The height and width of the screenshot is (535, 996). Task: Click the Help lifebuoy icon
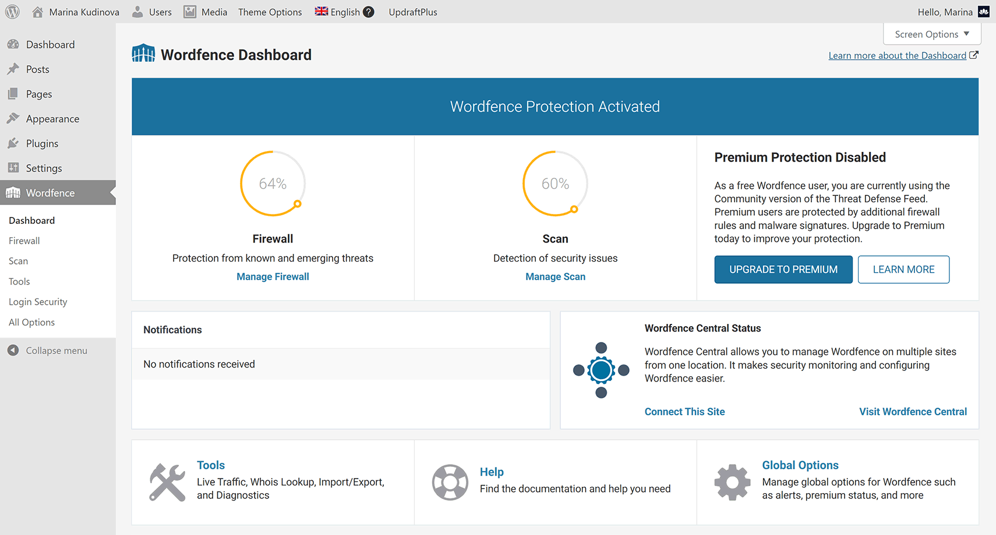[x=450, y=482]
